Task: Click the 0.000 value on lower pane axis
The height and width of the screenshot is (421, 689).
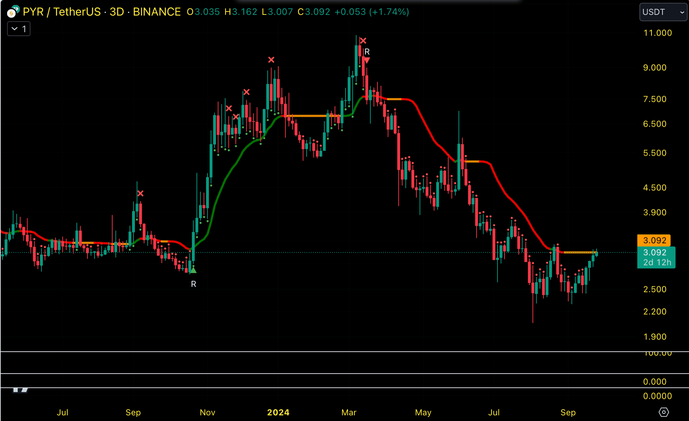Action: [x=655, y=382]
